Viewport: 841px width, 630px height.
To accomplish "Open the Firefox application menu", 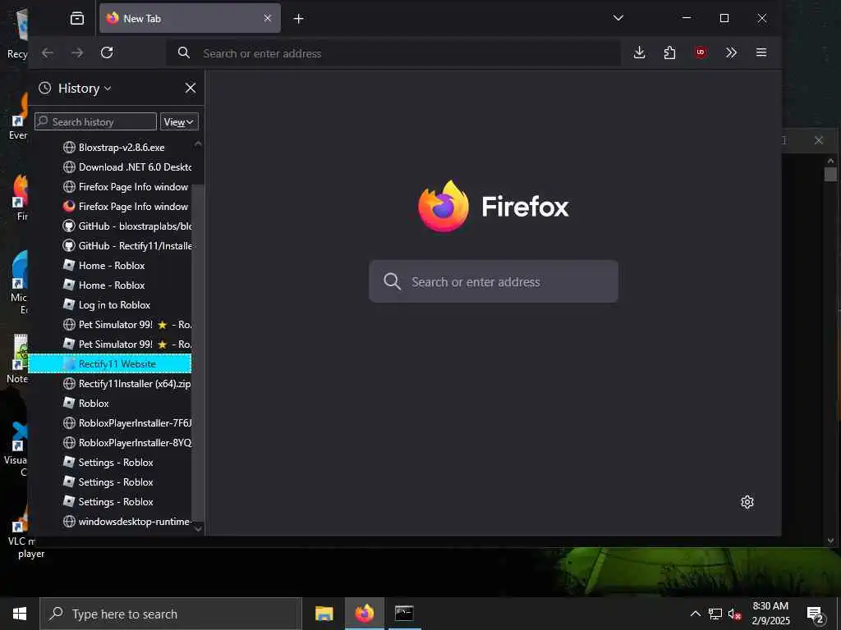I will (761, 52).
